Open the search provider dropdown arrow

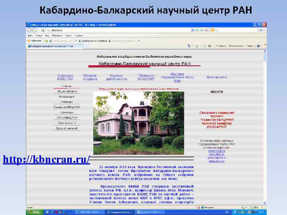264,30
